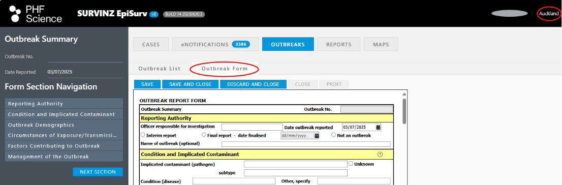Open the Auckland region selector
Image resolution: width=562 pixels, height=185 pixels.
pos(549,13)
